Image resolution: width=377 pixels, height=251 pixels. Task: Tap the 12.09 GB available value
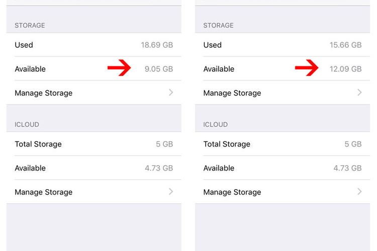pyautogui.click(x=345, y=69)
